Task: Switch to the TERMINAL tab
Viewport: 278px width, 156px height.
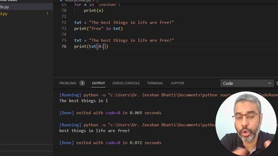Action: point(155,83)
